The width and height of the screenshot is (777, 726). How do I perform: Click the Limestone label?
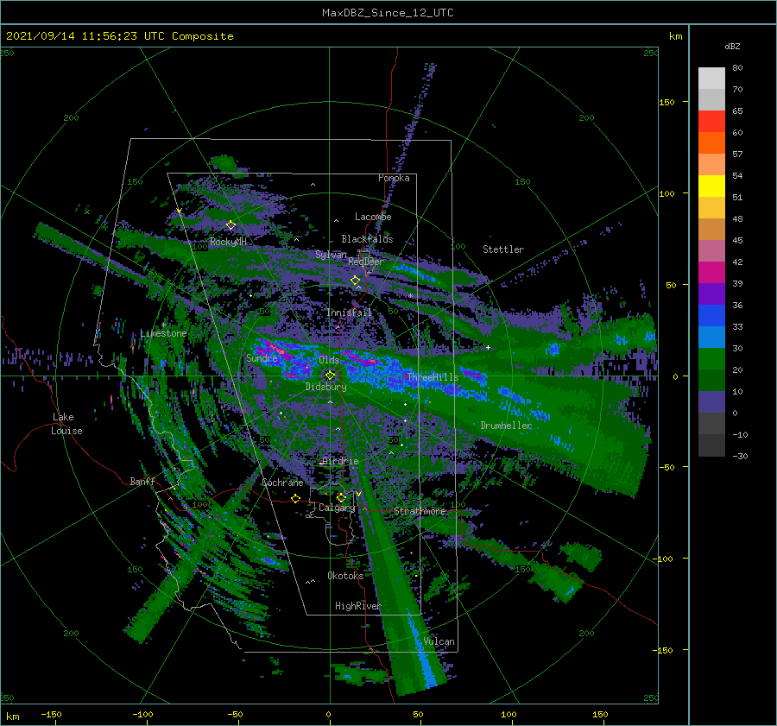tap(163, 333)
